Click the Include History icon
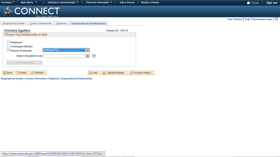 tap(132, 73)
